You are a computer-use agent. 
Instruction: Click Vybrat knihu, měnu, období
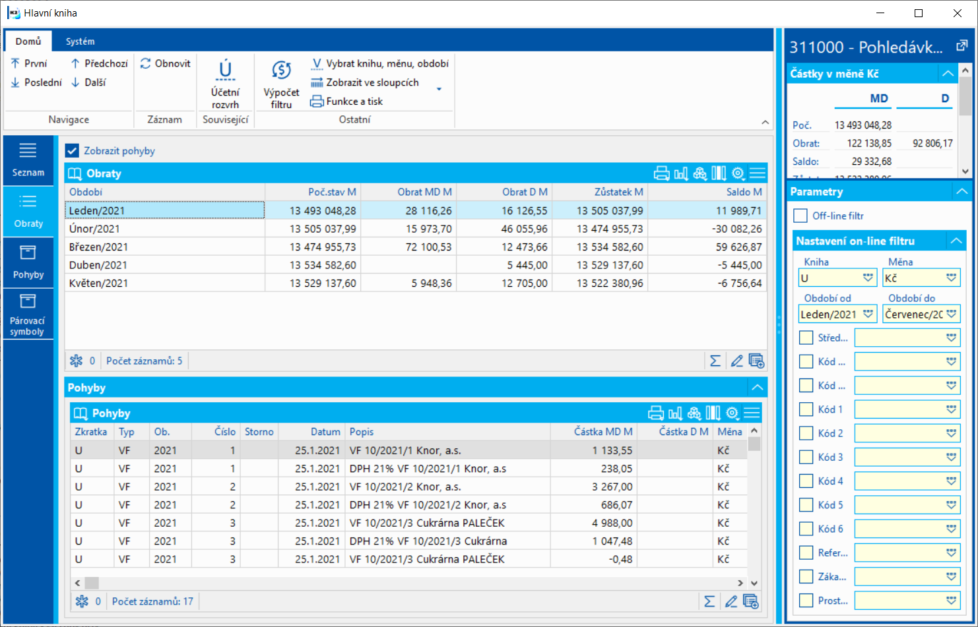pos(379,63)
